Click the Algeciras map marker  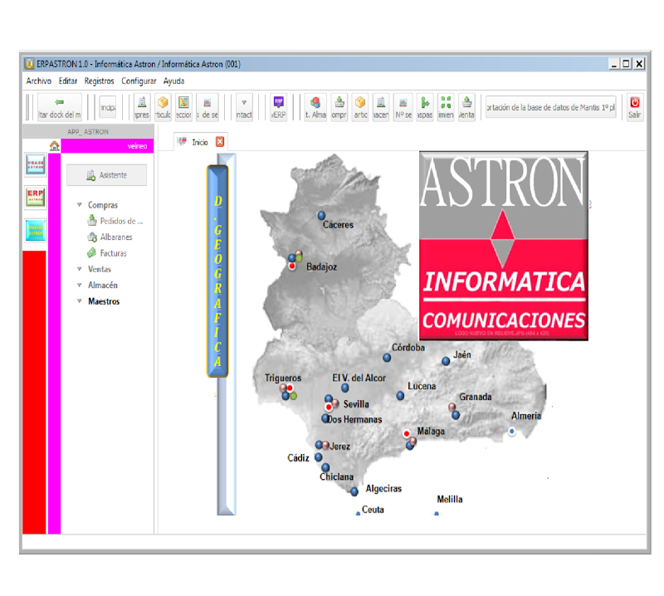[x=354, y=491]
